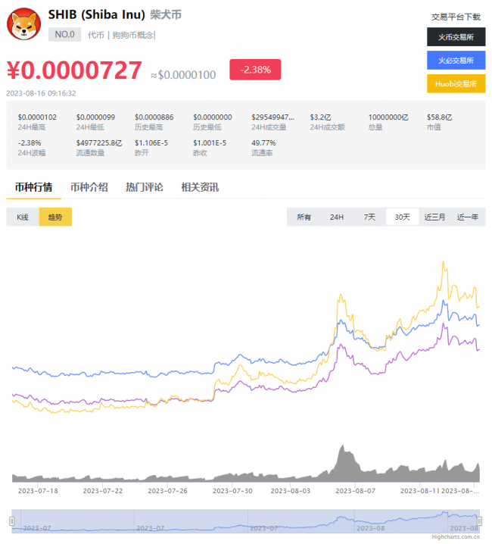Open the 火币交易所 download button
Screen dimensions: 492x544
click(x=456, y=37)
